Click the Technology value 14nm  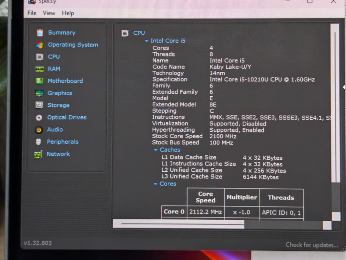click(x=217, y=73)
